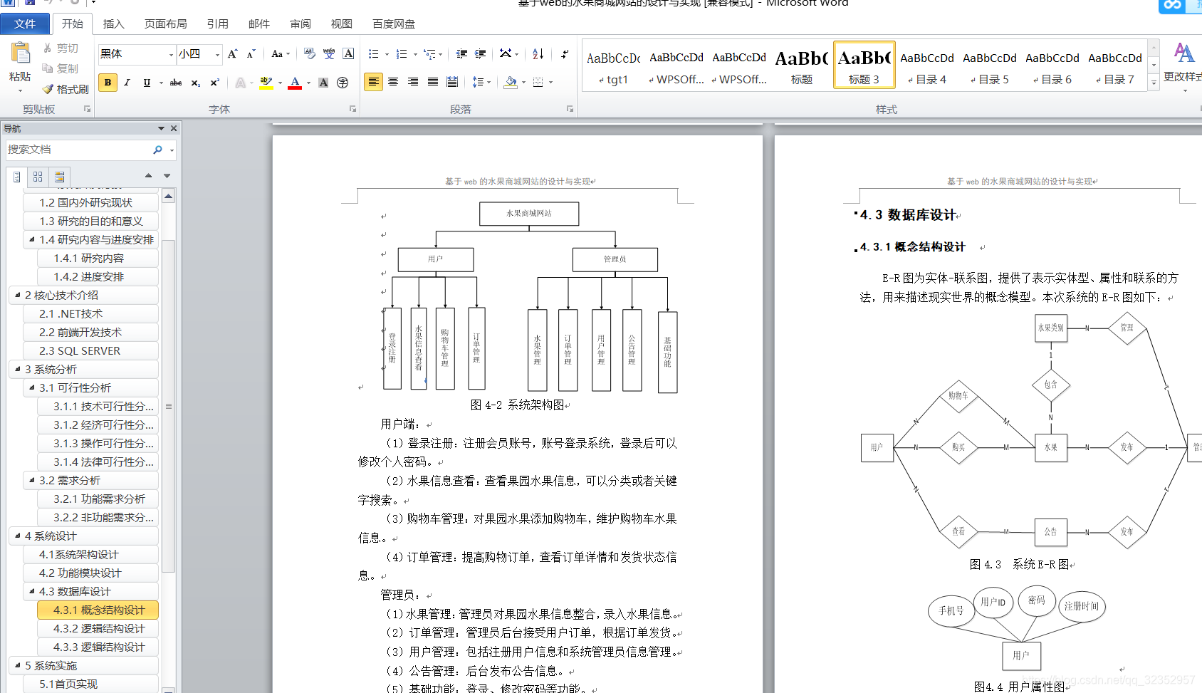Open the font color dropdown arrow

(x=308, y=83)
